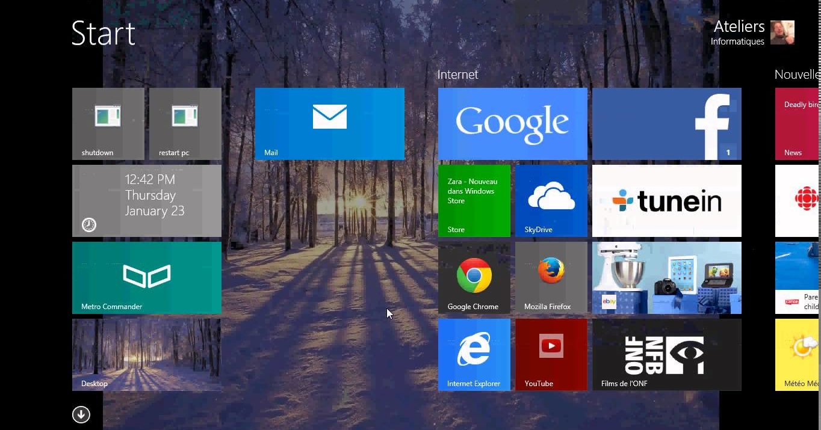
Task: Switch to the Desktop tile
Action: point(146,354)
